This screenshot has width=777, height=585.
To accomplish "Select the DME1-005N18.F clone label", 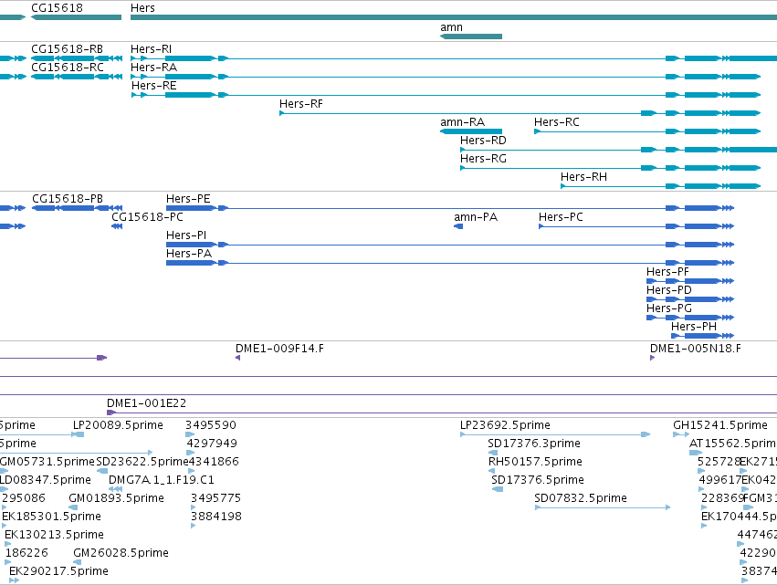I will point(696,349).
